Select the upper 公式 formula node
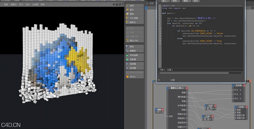Viewport: 254px width, 129px height. [x=210, y=107]
